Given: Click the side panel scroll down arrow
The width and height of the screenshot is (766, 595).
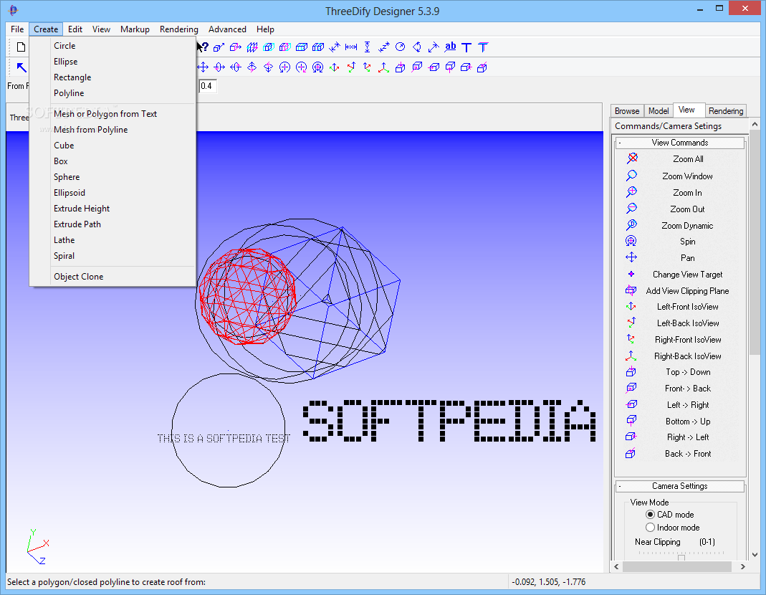Looking at the screenshot, I should [755, 554].
